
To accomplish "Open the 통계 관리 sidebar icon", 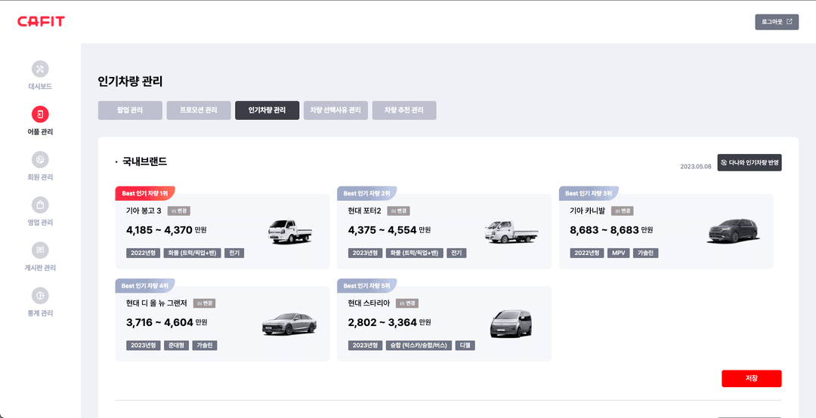I will (x=40, y=295).
